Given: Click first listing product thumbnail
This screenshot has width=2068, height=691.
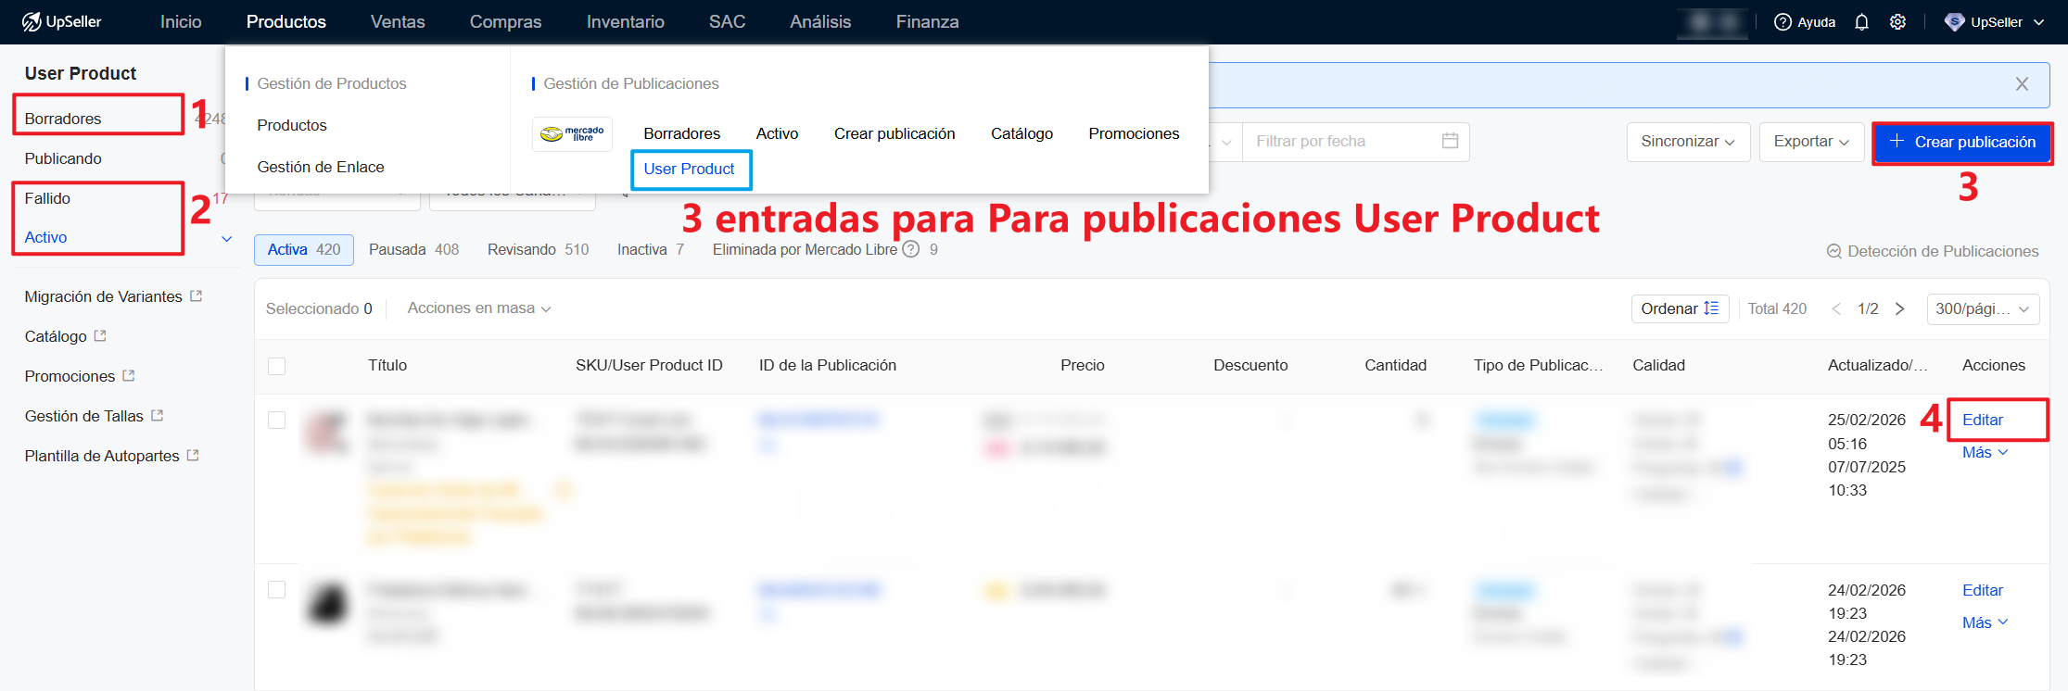Looking at the screenshot, I should coord(328,432).
